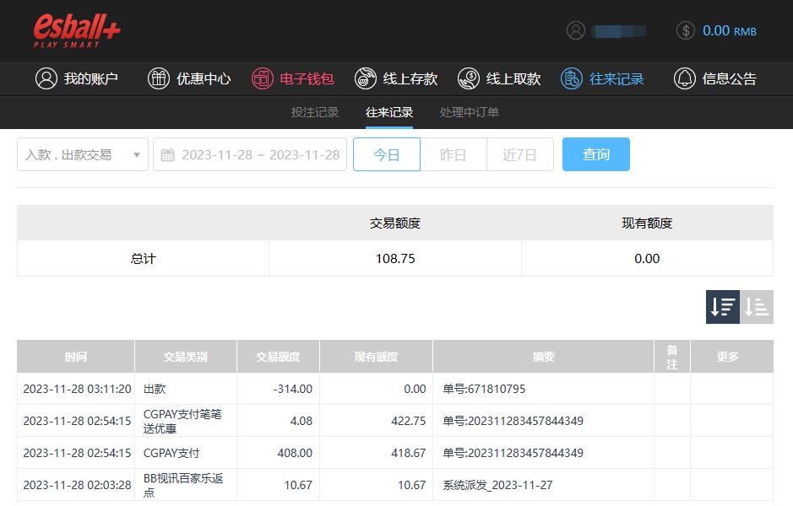Go to 线上存款 online deposit
This screenshot has width=793, height=506.
click(396, 79)
